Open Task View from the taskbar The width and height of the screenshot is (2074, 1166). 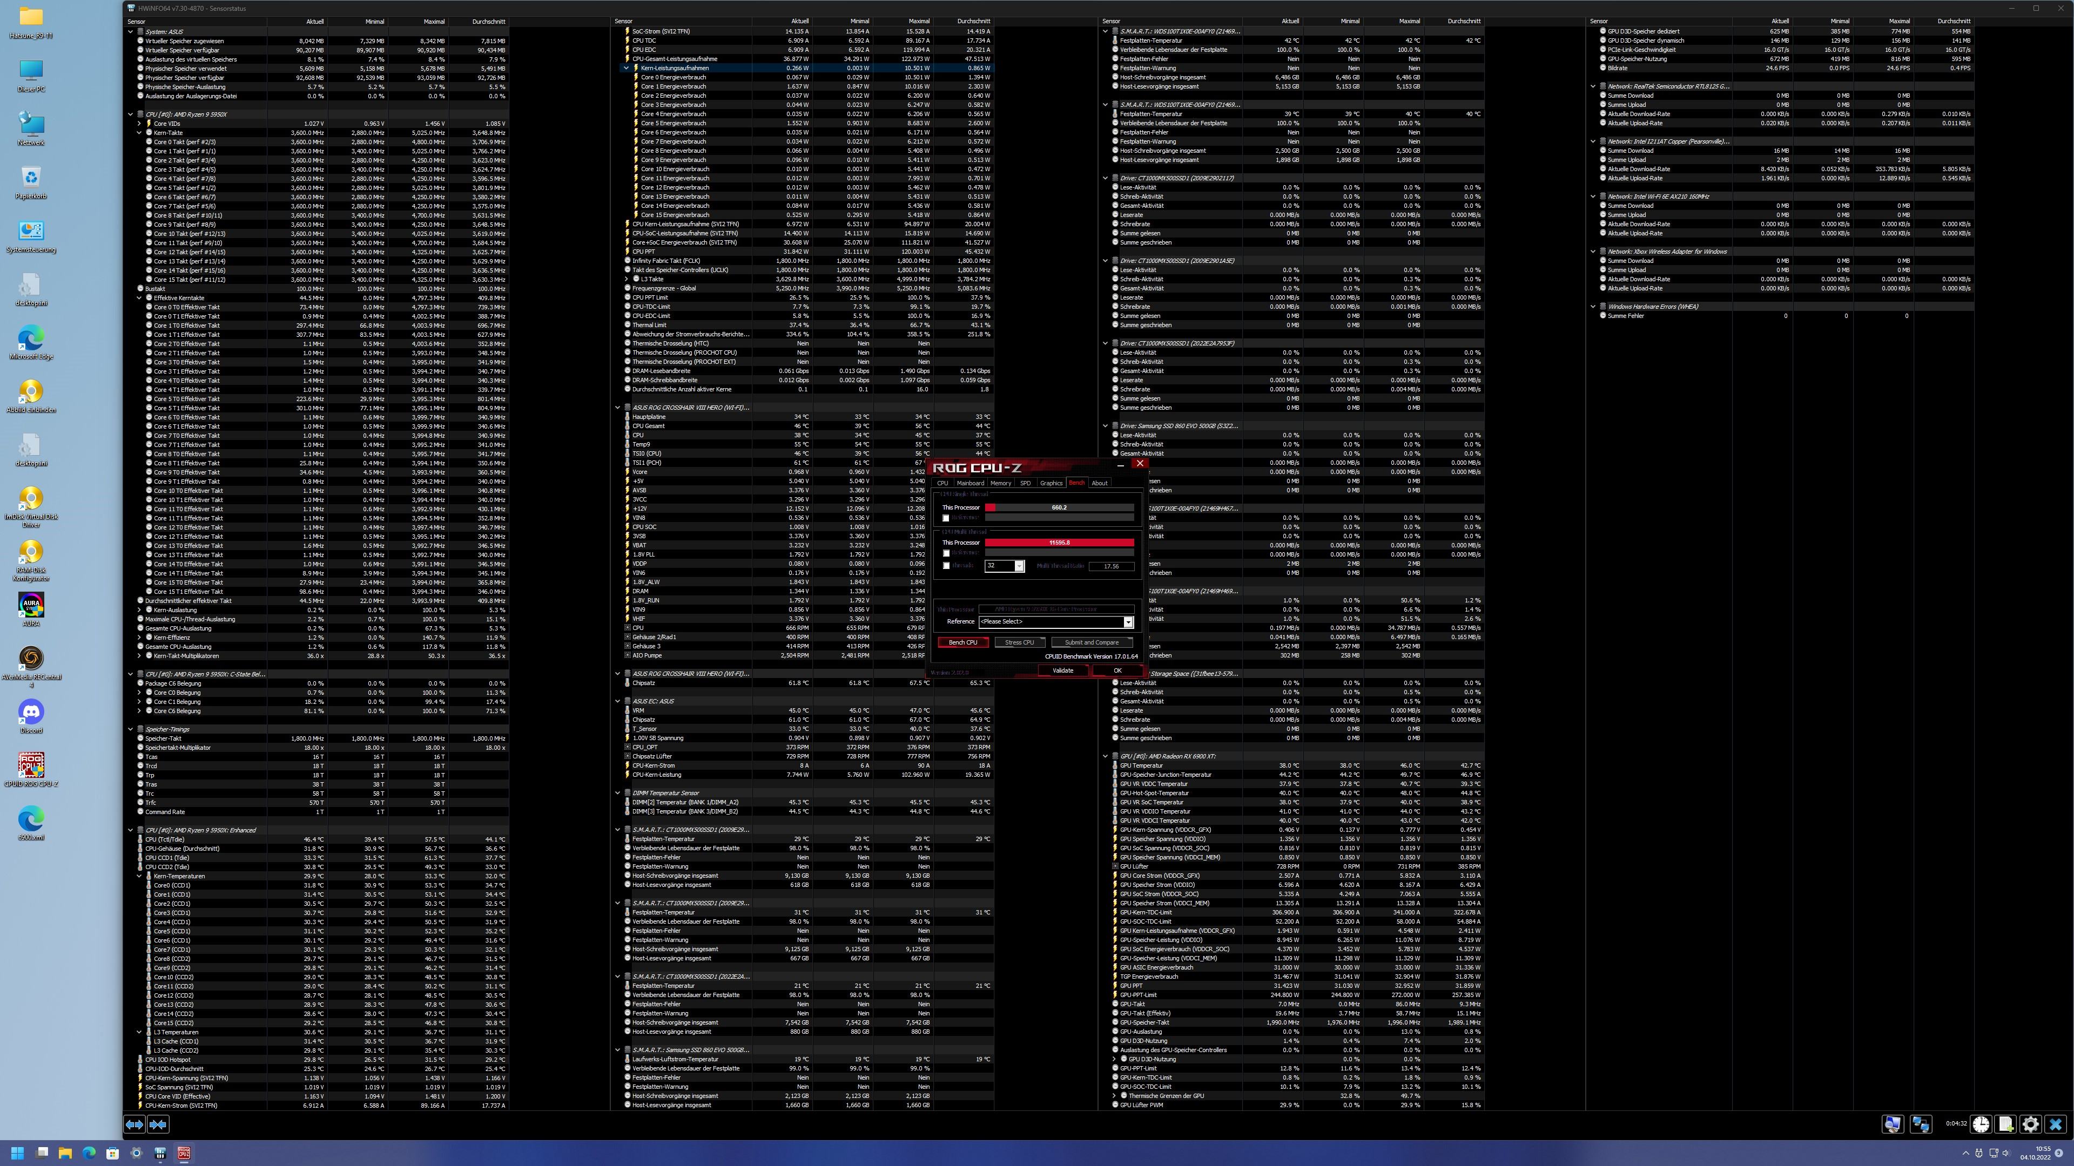42,1153
